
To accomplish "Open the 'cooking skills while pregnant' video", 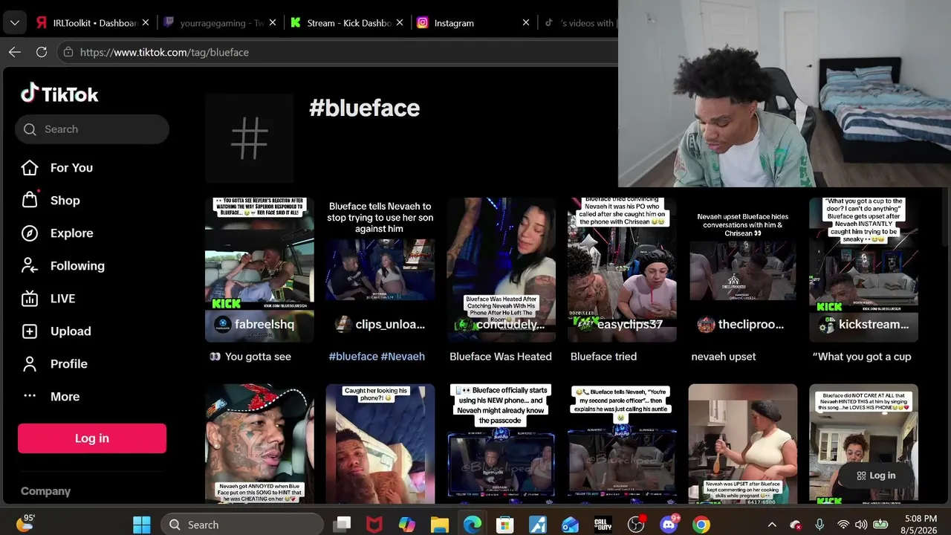I will tap(742, 444).
